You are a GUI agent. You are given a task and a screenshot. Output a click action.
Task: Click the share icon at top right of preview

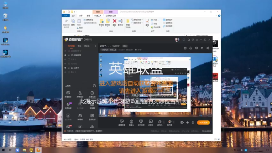[x=208, y=48]
